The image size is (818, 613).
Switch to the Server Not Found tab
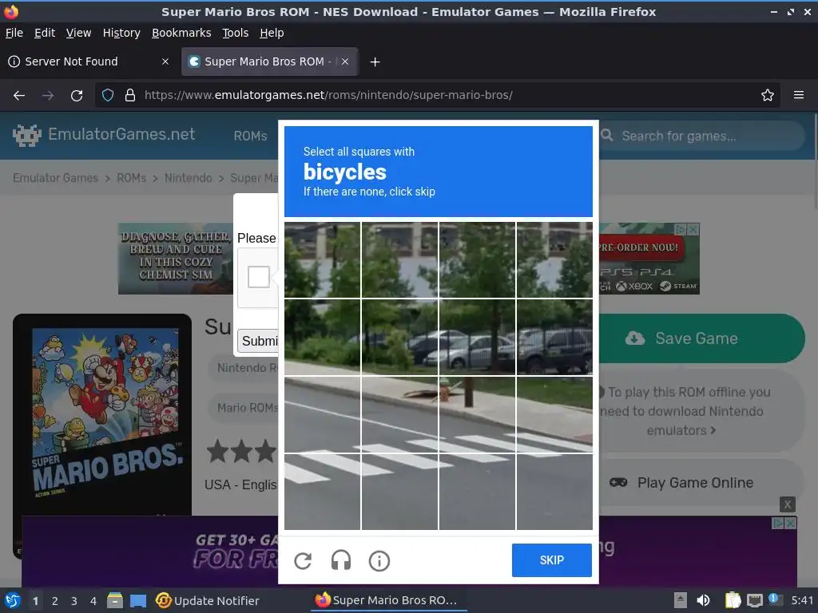click(x=89, y=61)
